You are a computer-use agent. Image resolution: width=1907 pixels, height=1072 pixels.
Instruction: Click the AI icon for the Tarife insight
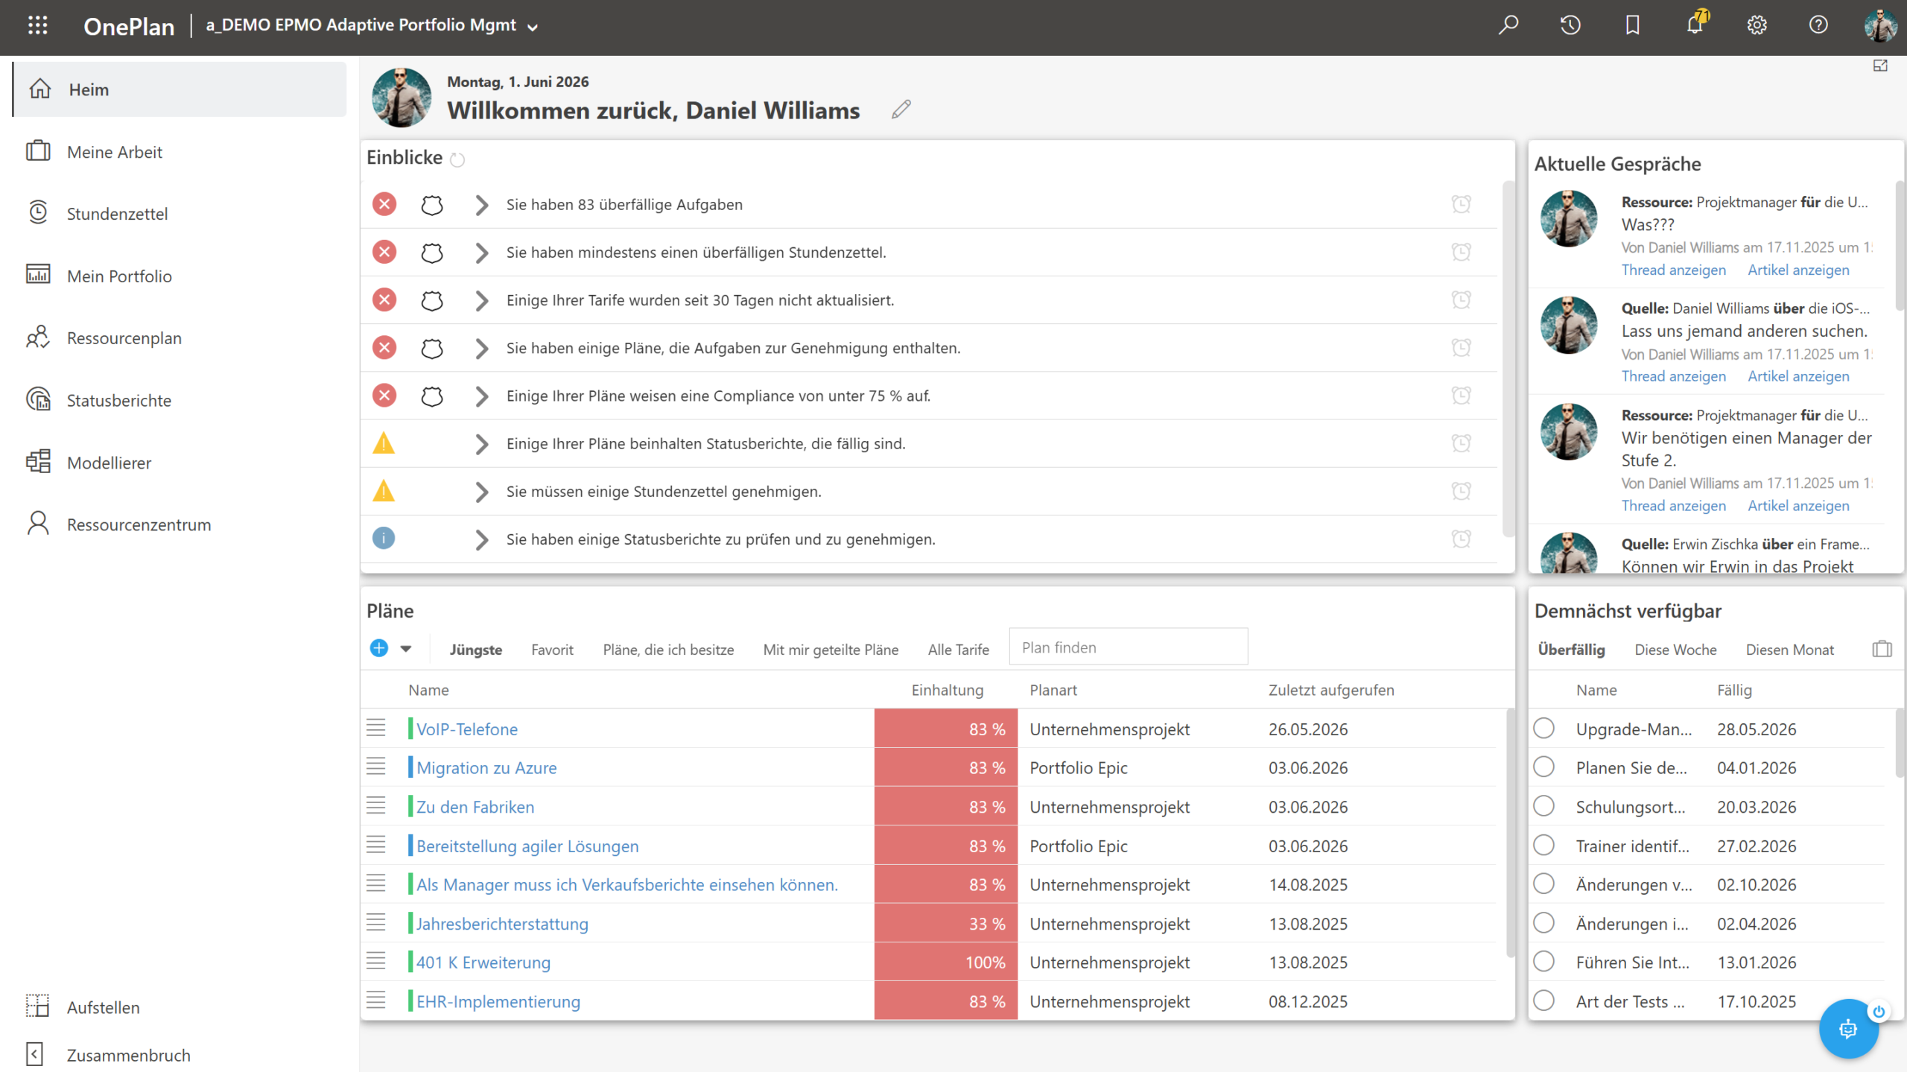coord(432,300)
